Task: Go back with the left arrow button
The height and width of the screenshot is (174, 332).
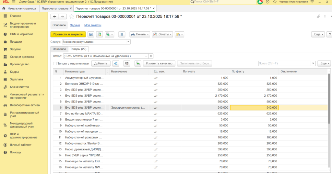Action: (x=54, y=16)
